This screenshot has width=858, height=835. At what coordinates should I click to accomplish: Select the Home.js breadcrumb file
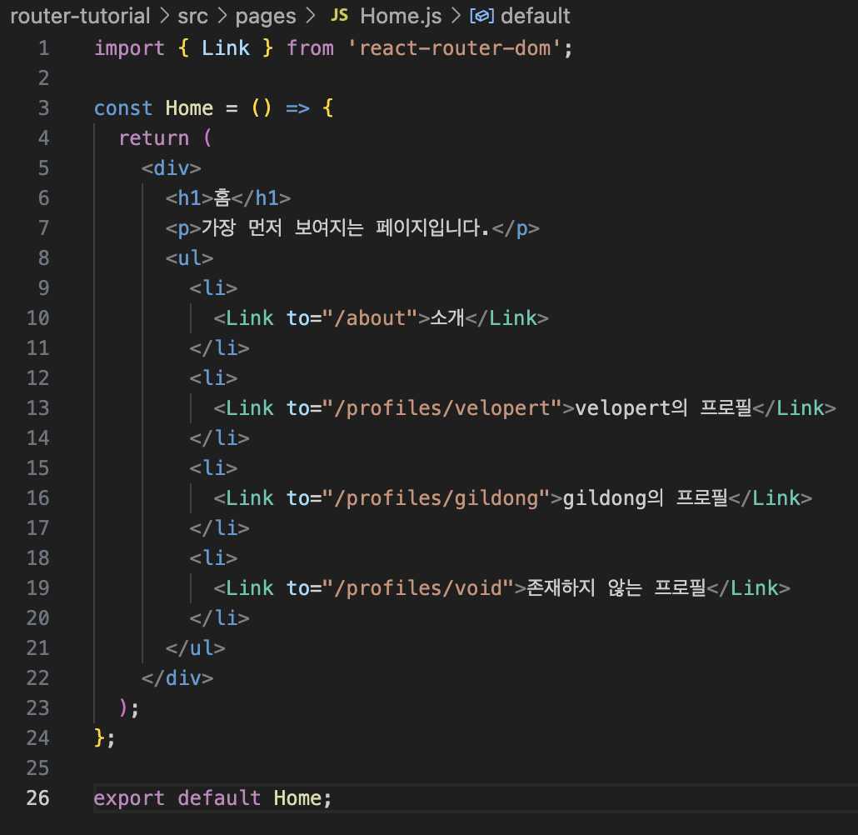[x=401, y=16]
